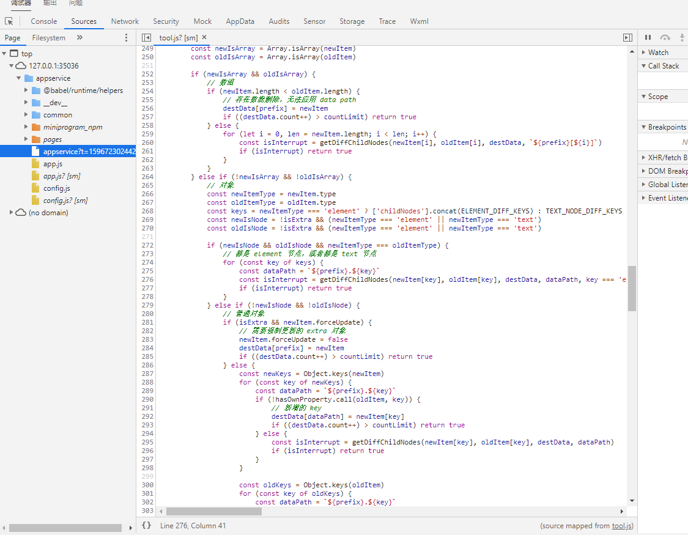The height and width of the screenshot is (535, 688).
Task: Close the tool.js editor tab
Action: 204,37
